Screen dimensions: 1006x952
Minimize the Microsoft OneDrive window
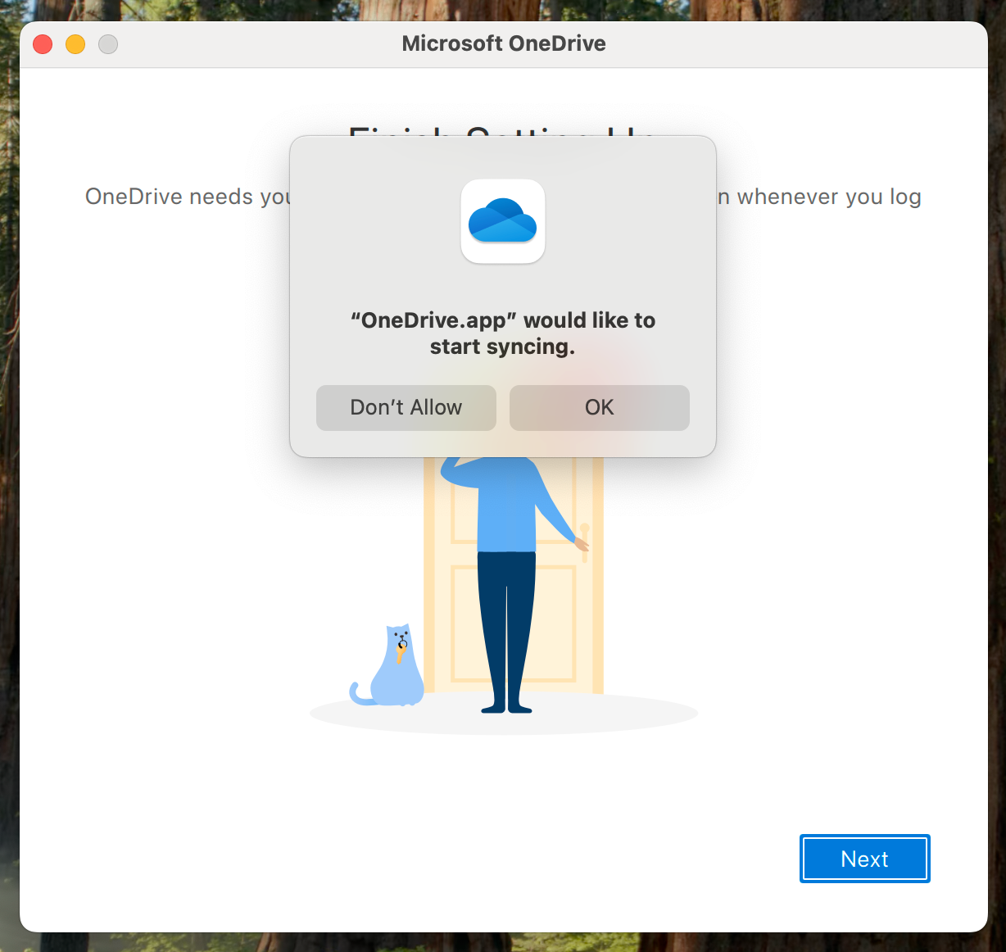75,44
